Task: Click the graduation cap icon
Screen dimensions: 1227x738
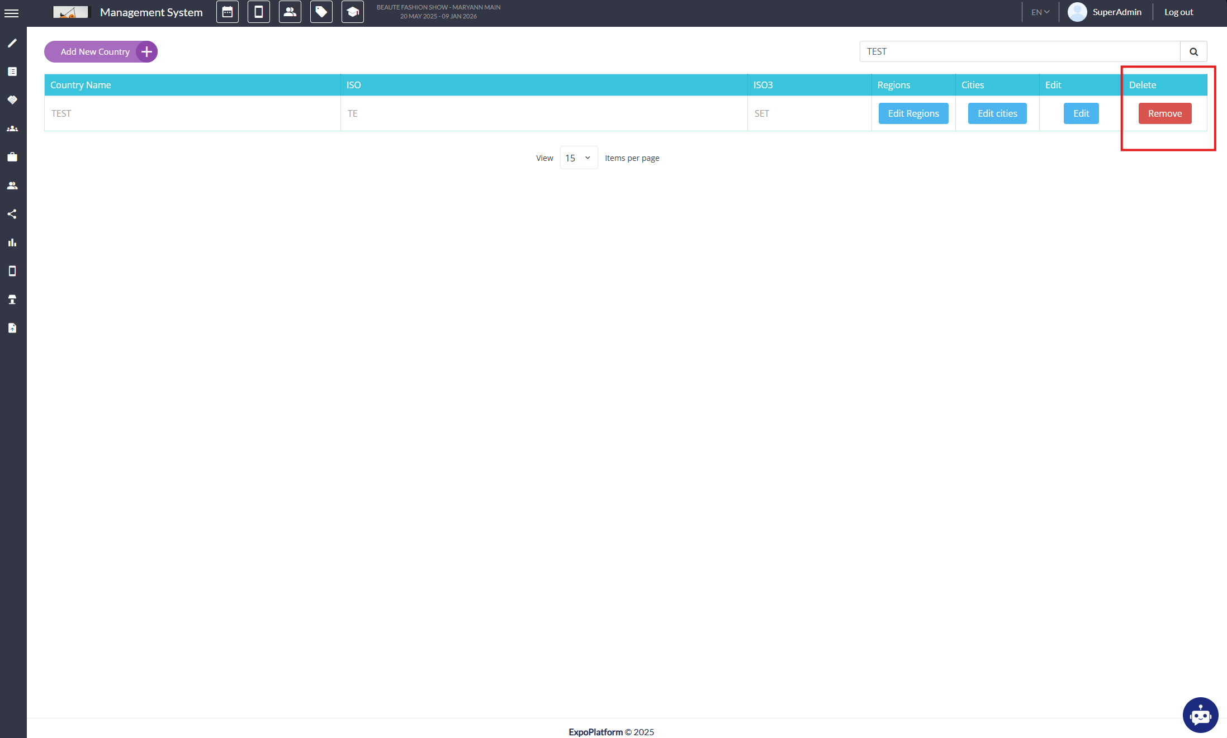Action: [353, 12]
